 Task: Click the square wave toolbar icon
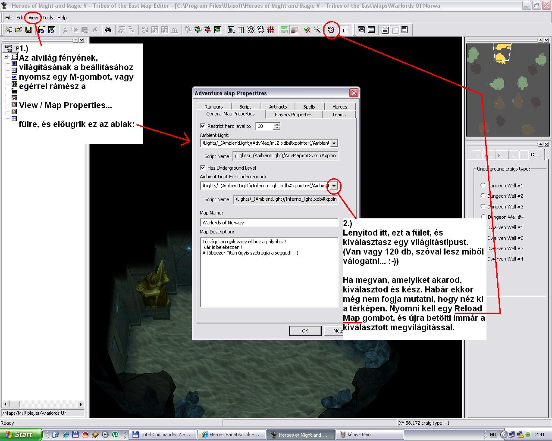click(x=345, y=30)
